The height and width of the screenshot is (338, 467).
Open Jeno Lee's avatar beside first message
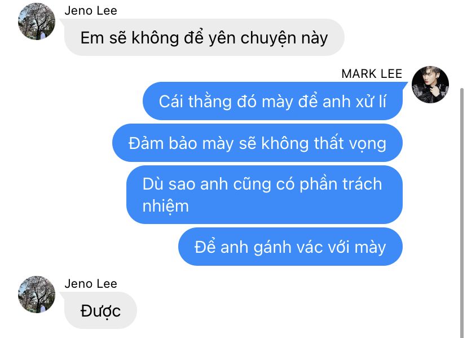point(37,21)
